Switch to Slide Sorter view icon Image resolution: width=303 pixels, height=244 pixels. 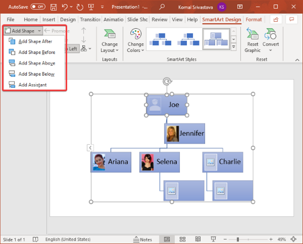tap(183, 239)
